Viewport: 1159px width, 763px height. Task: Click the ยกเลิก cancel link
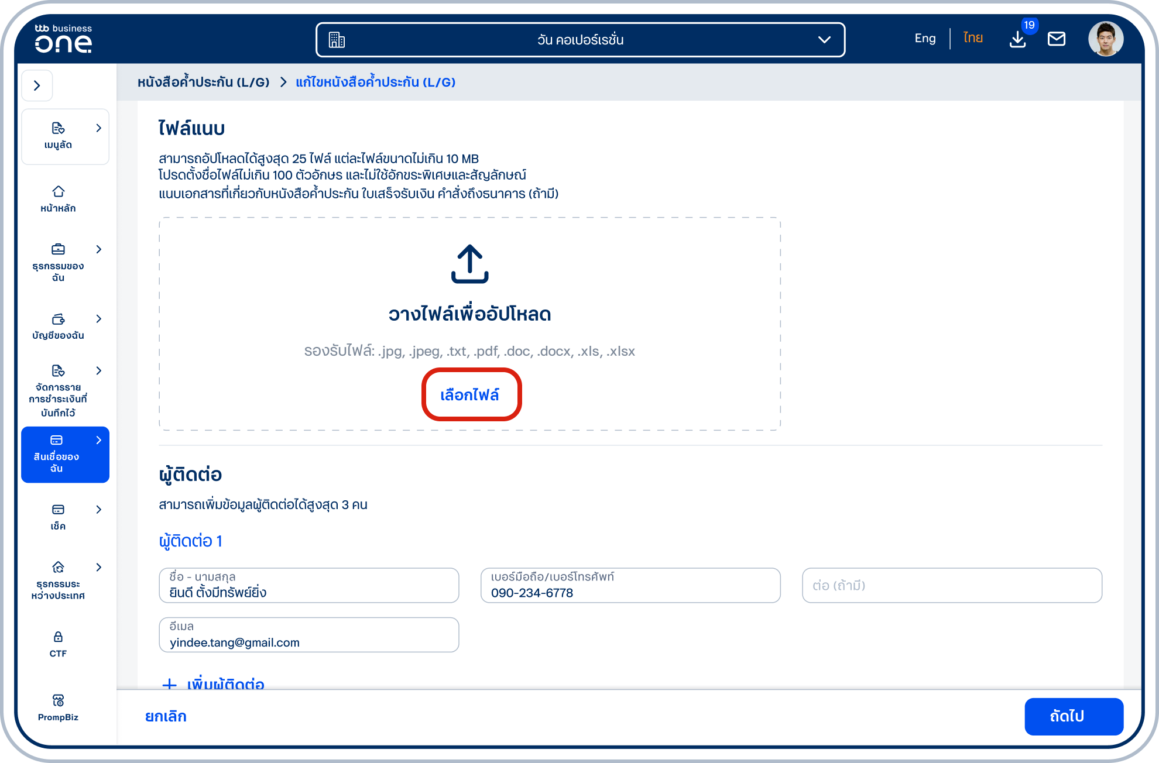coord(166,716)
